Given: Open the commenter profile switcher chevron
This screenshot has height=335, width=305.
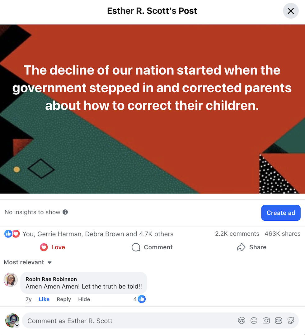Looking at the screenshot, I should pyautogui.click(x=17, y=325).
